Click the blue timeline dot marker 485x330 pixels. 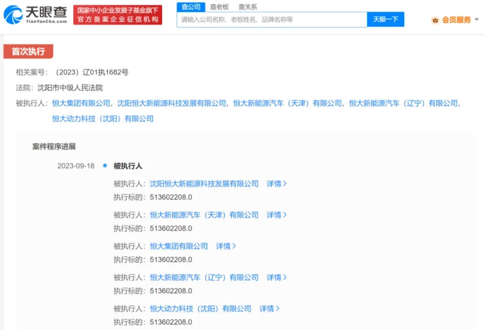pyautogui.click(x=105, y=165)
